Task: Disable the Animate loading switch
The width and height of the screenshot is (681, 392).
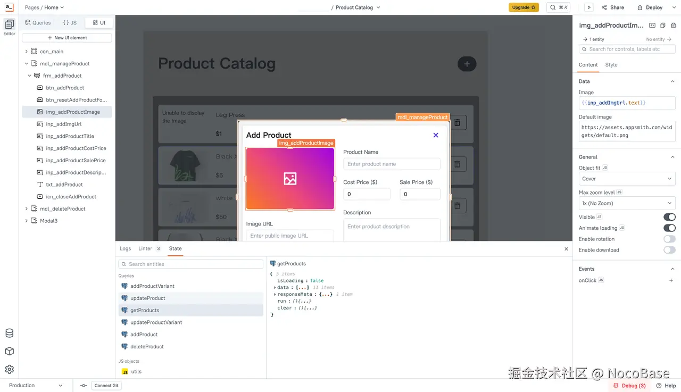Action: 669,228
